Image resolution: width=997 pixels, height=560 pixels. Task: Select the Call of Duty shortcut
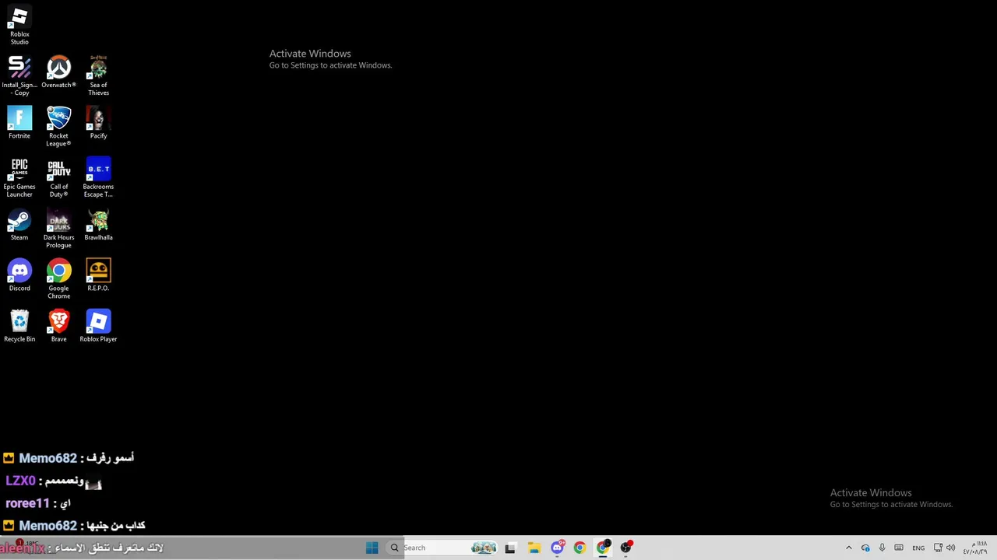pyautogui.click(x=58, y=177)
